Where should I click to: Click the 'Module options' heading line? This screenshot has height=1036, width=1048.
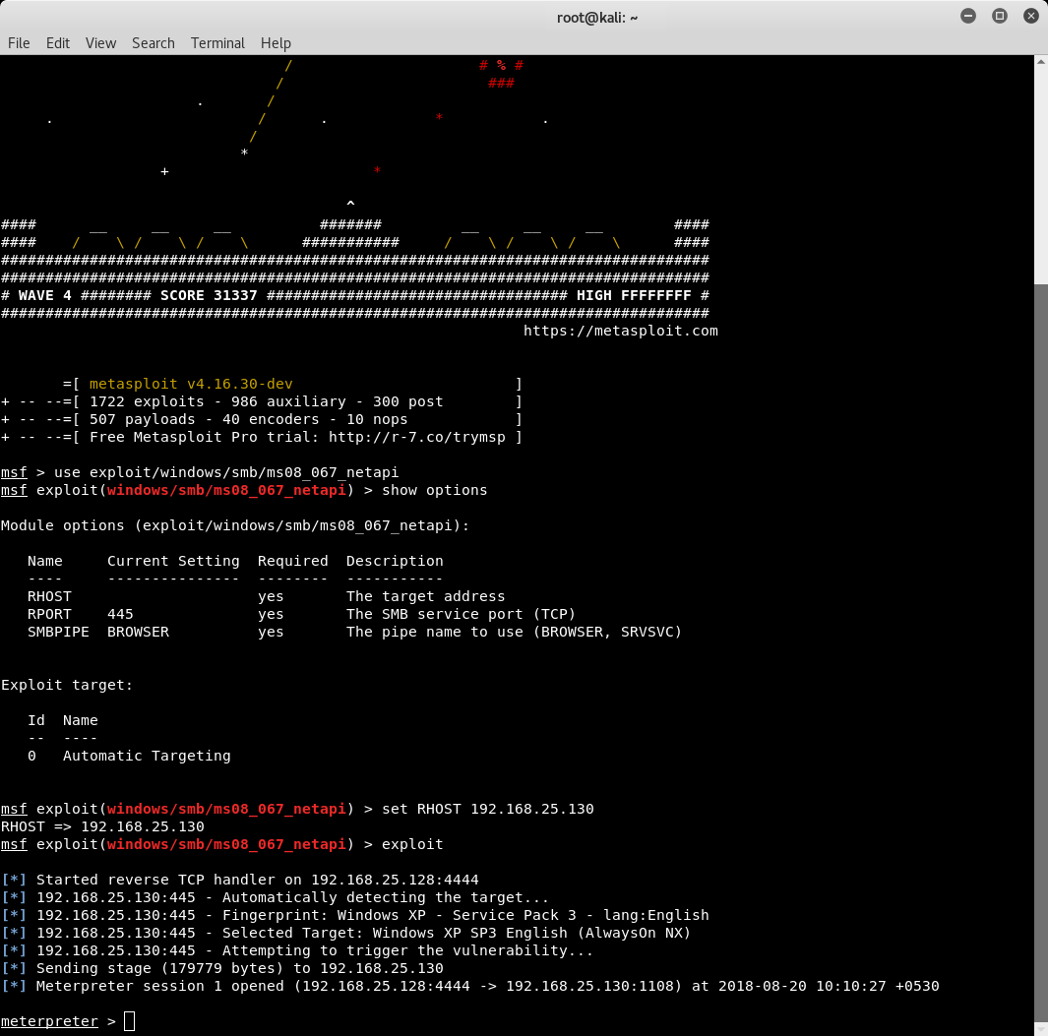pos(235,526)
